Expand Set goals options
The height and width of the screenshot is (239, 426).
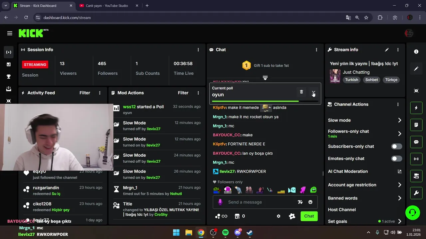(400, 221)
